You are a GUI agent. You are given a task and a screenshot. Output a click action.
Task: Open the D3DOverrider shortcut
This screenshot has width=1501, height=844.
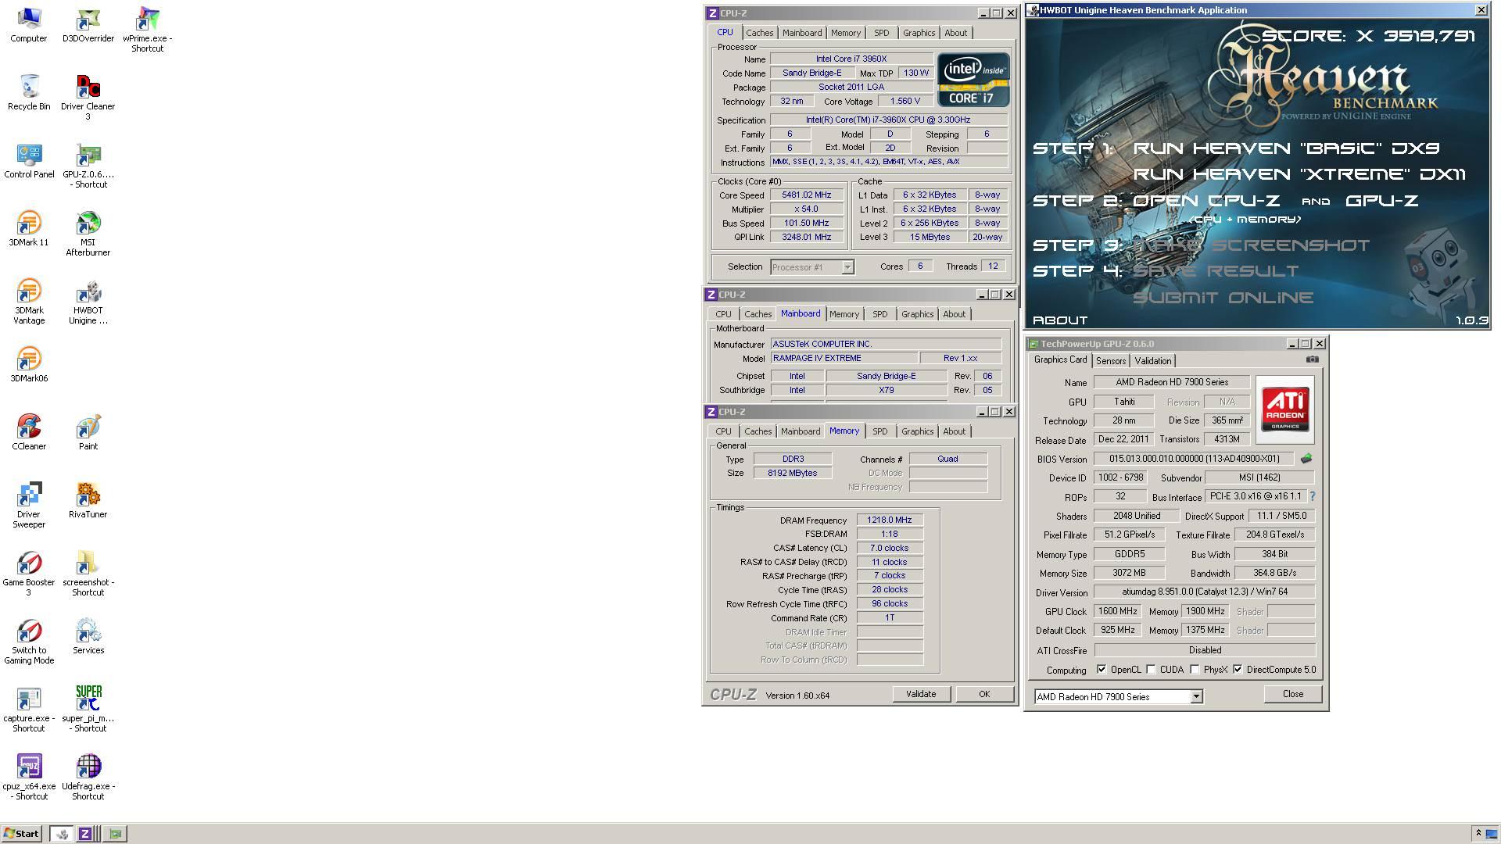click(88, 24)
